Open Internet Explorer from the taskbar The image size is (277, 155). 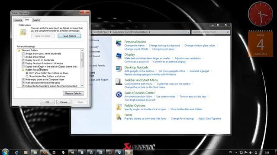pos(16,152)
